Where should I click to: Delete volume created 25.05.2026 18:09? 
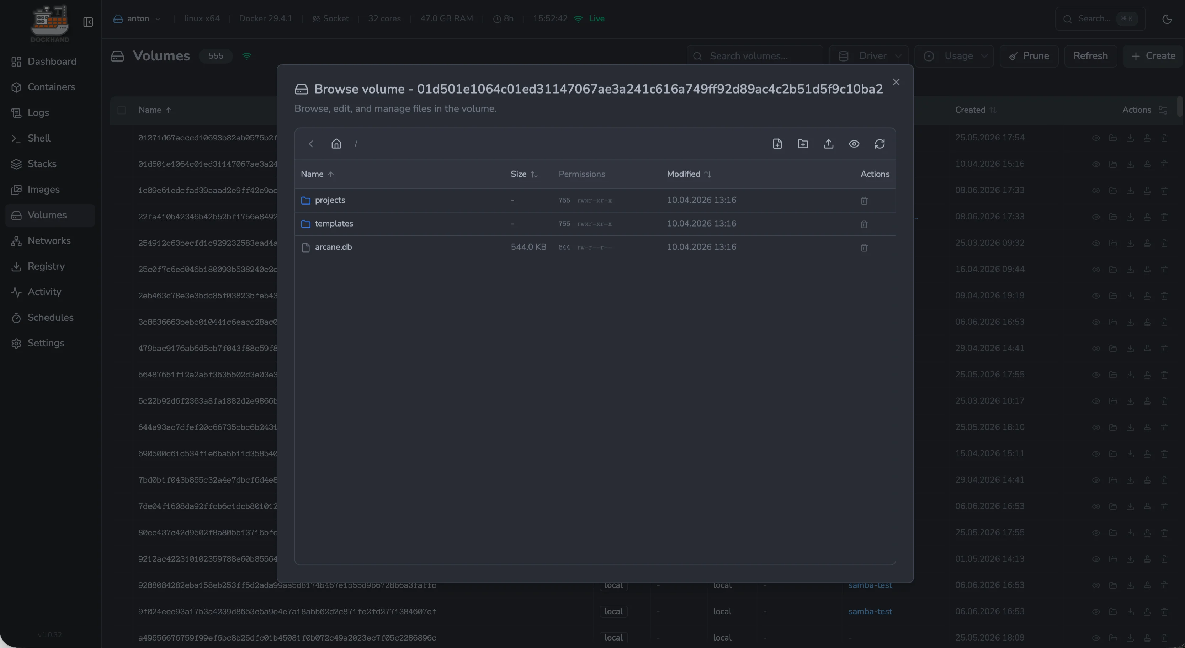1164,638
